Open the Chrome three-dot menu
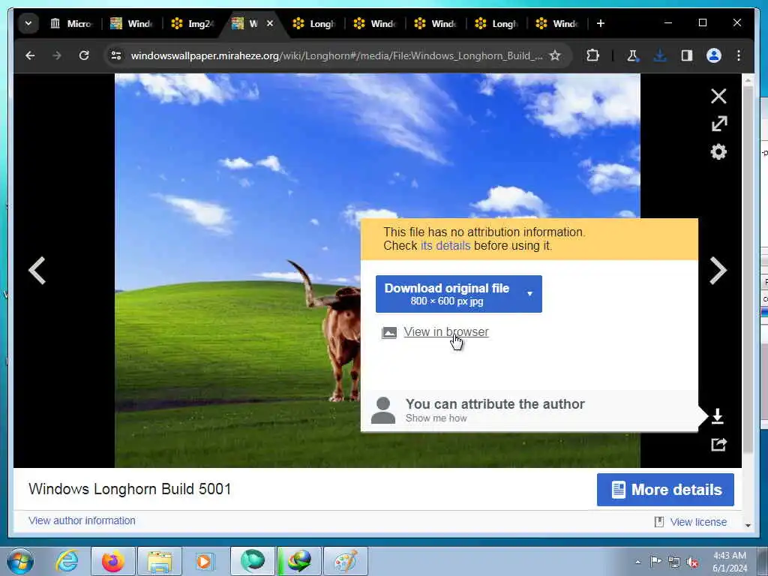 click(x=739, y=55)
